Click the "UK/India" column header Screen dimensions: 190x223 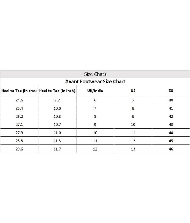tap(95, 91)
